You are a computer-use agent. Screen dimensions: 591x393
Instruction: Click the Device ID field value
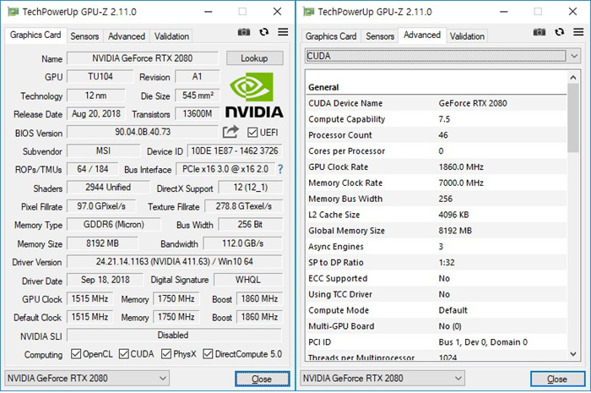tap(235, 151)
